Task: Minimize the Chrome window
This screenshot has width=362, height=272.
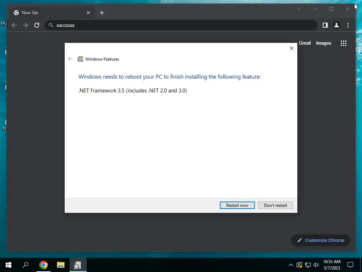Action: 315,9
